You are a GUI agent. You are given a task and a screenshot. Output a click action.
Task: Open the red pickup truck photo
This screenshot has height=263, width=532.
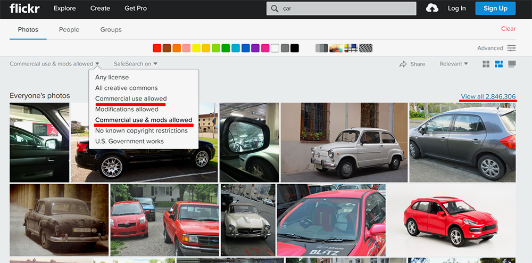(164, 220)
